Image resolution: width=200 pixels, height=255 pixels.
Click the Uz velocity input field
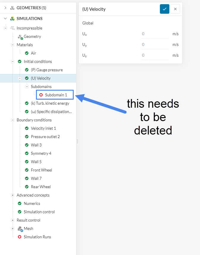155,55
